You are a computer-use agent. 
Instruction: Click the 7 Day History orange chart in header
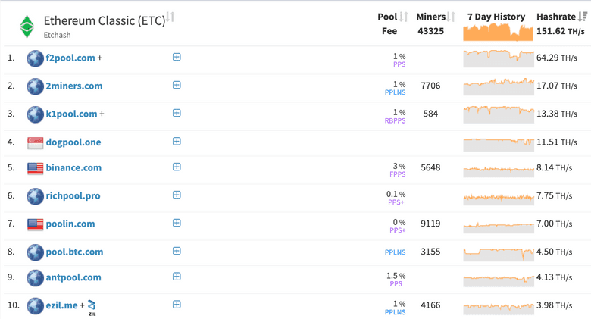[x=498, y=32]
